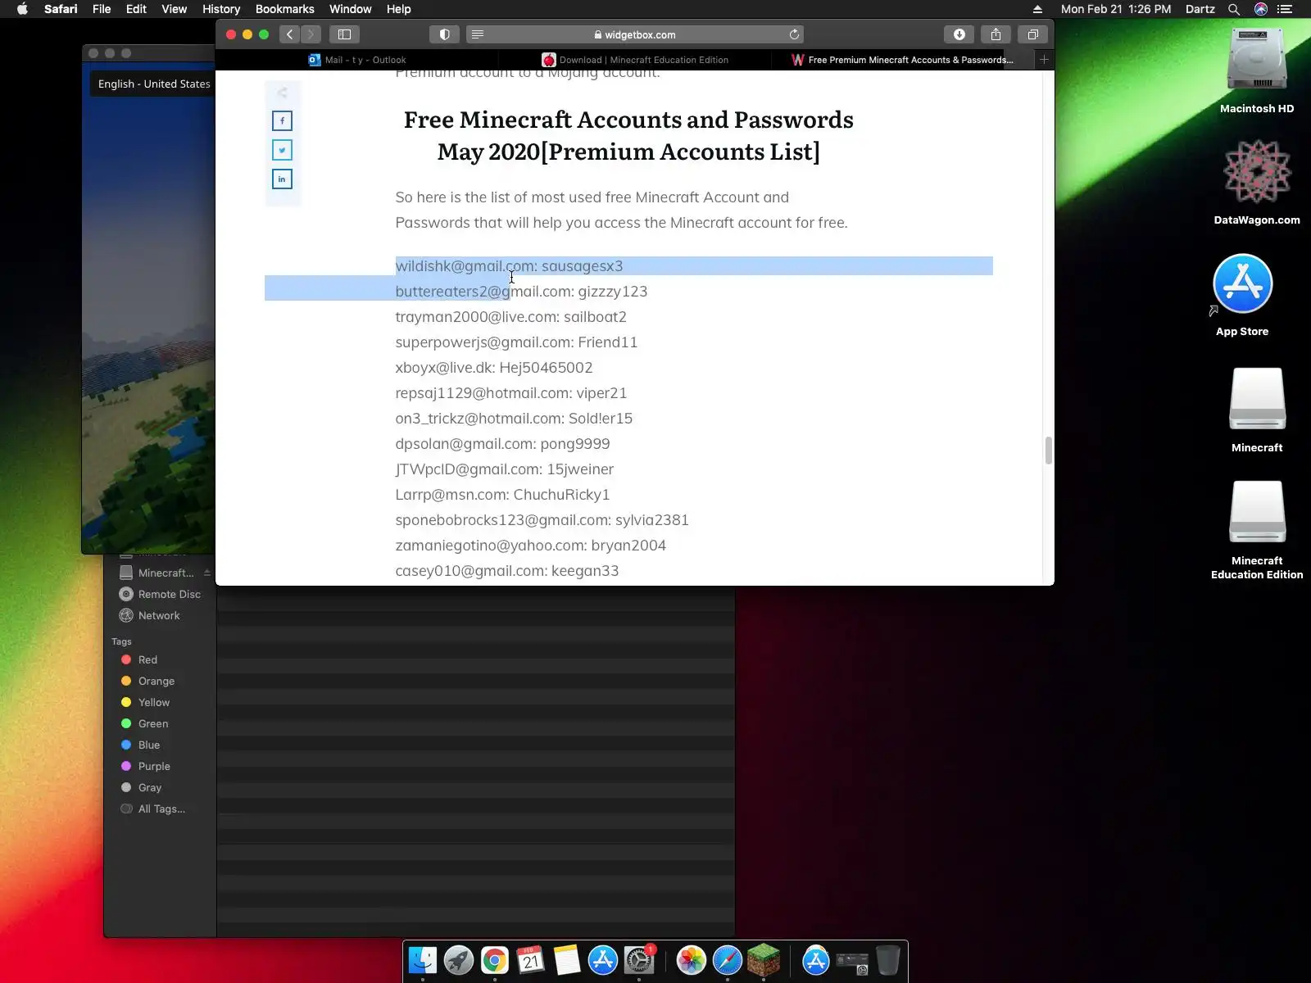Image resolution: width=1311 pixels, height=983 pixels.
Task: Open the Dartz user menu
Action: pos(1200,9)
